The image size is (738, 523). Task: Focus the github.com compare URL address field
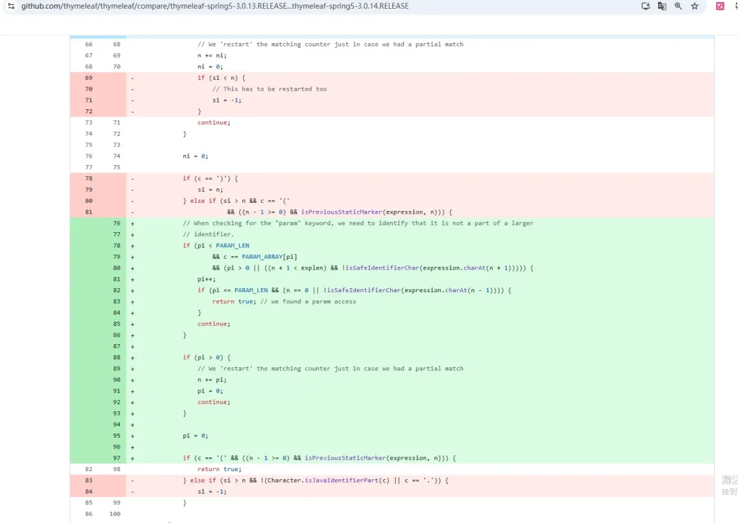215,6
